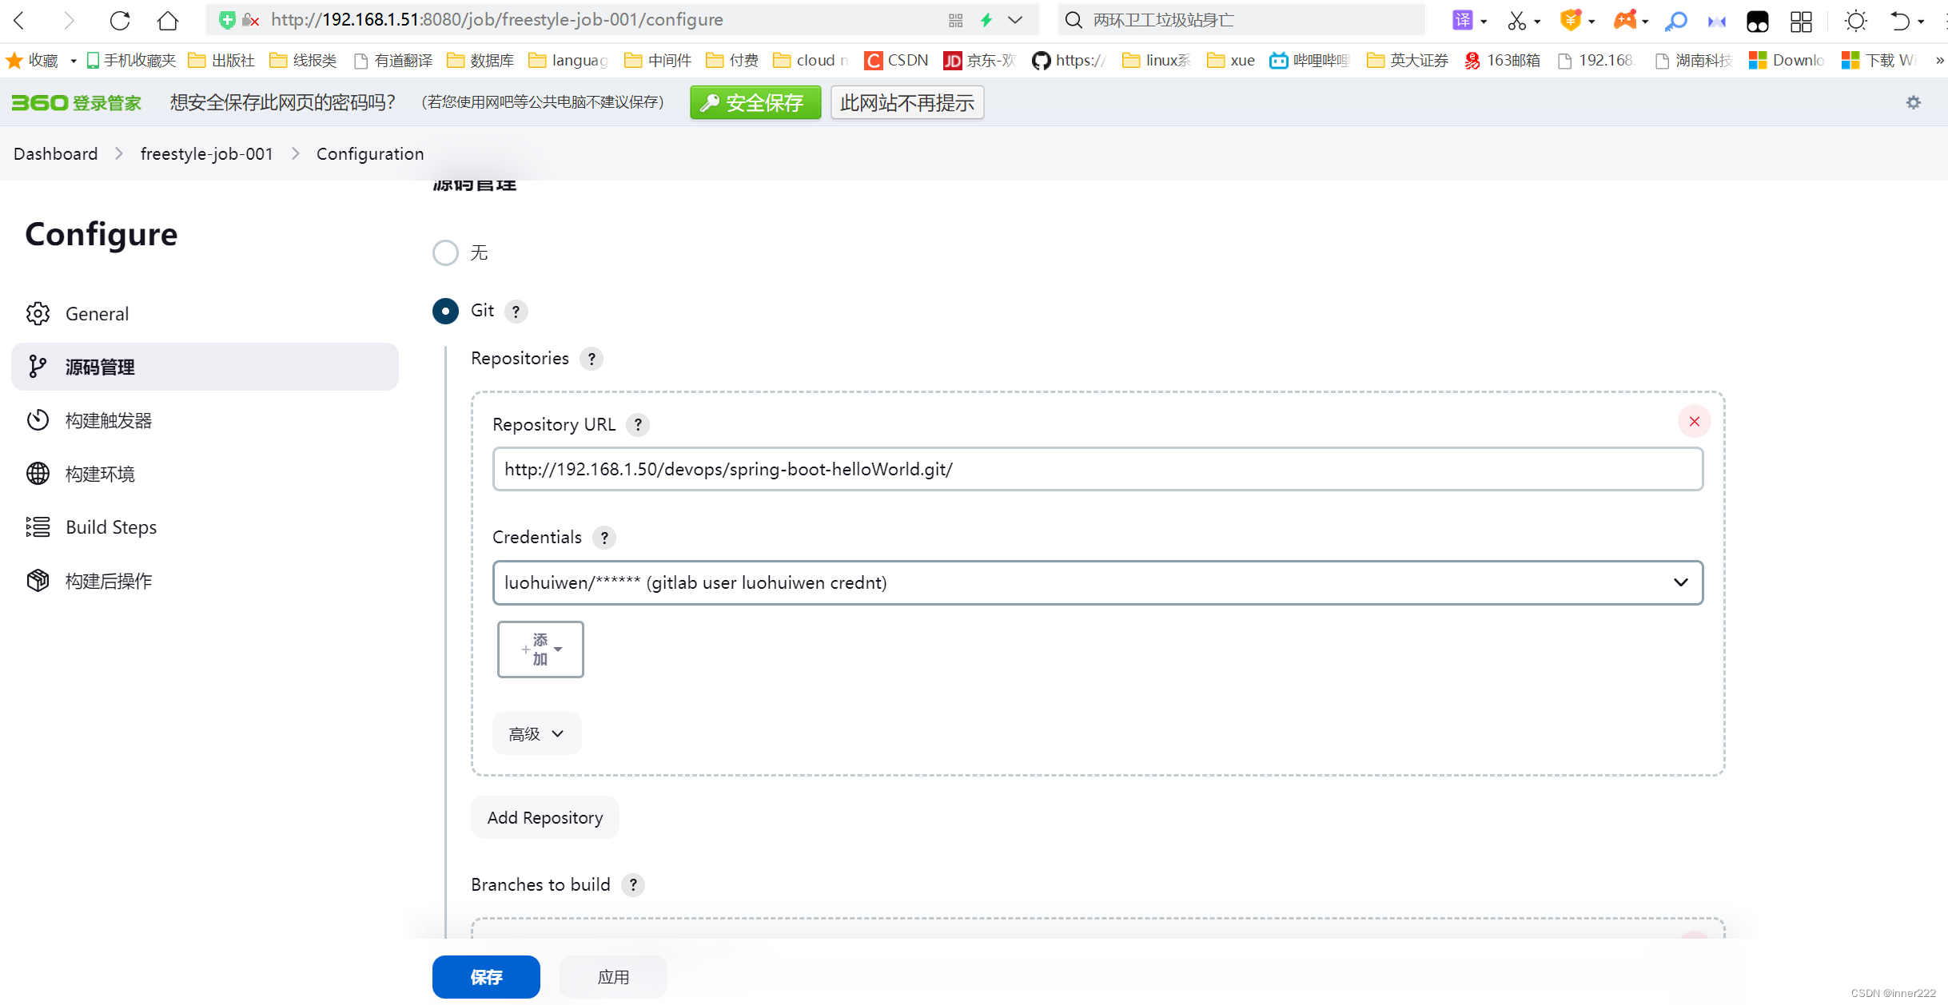Click the 构建触发器 build trigger icon
The height and width of the screenshot is (1005, 1948).
[36, 420]
